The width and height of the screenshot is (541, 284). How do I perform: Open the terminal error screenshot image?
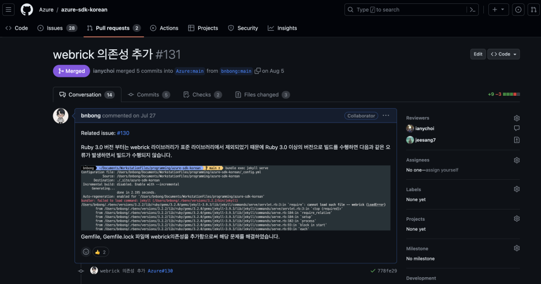(236, 198)
